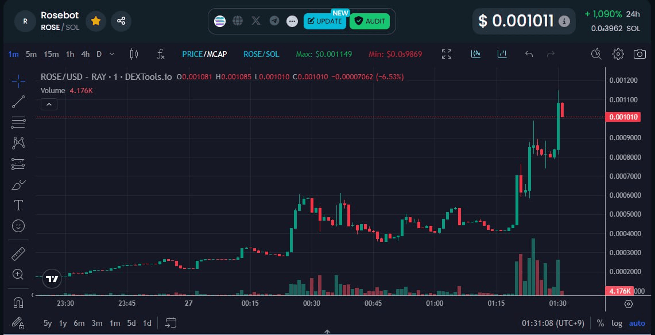
Task: Click the green AUDIT button
Action: coord(370,21)
